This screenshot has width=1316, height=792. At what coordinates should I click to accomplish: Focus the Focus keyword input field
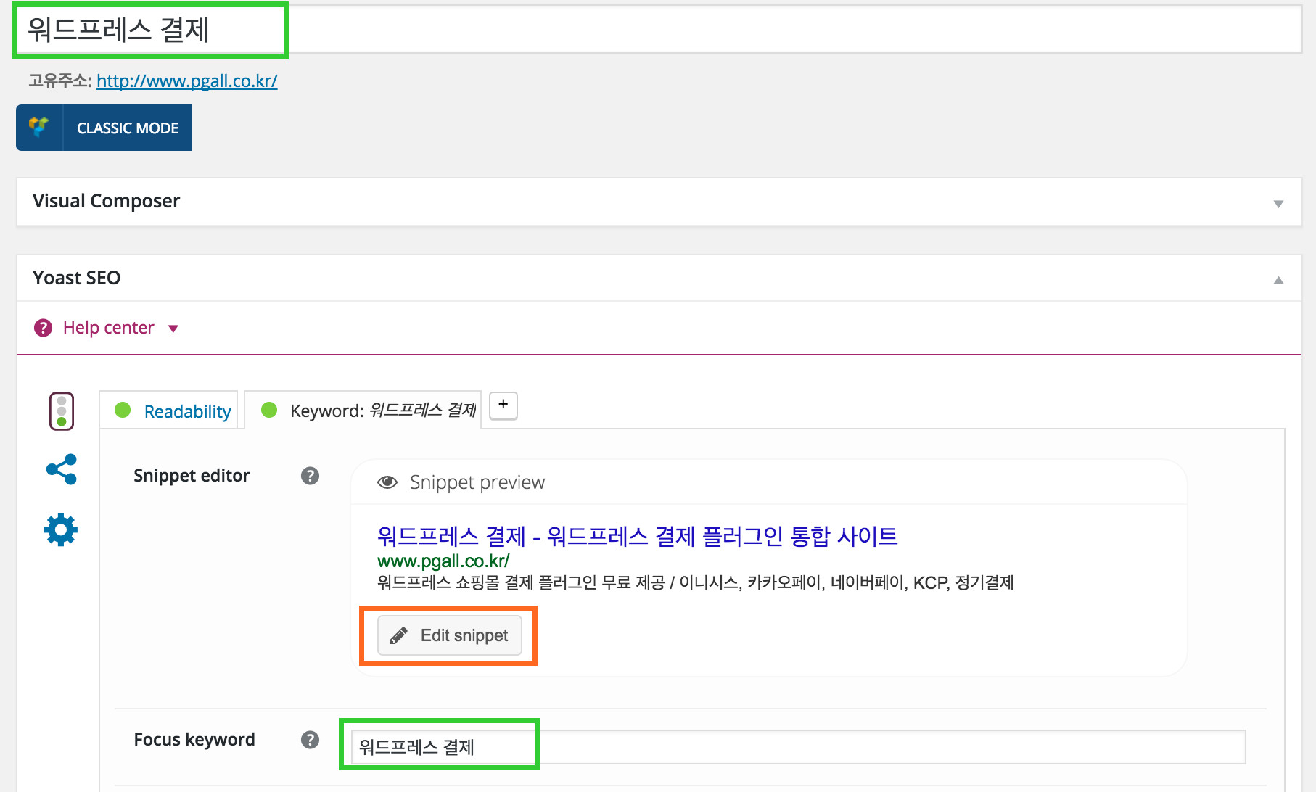click(x=798, y=747)
